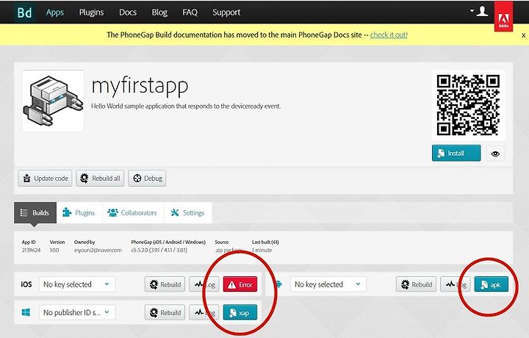Download the Android apk
The width and height of the screenshot is (529, 338).
[492, 284]
